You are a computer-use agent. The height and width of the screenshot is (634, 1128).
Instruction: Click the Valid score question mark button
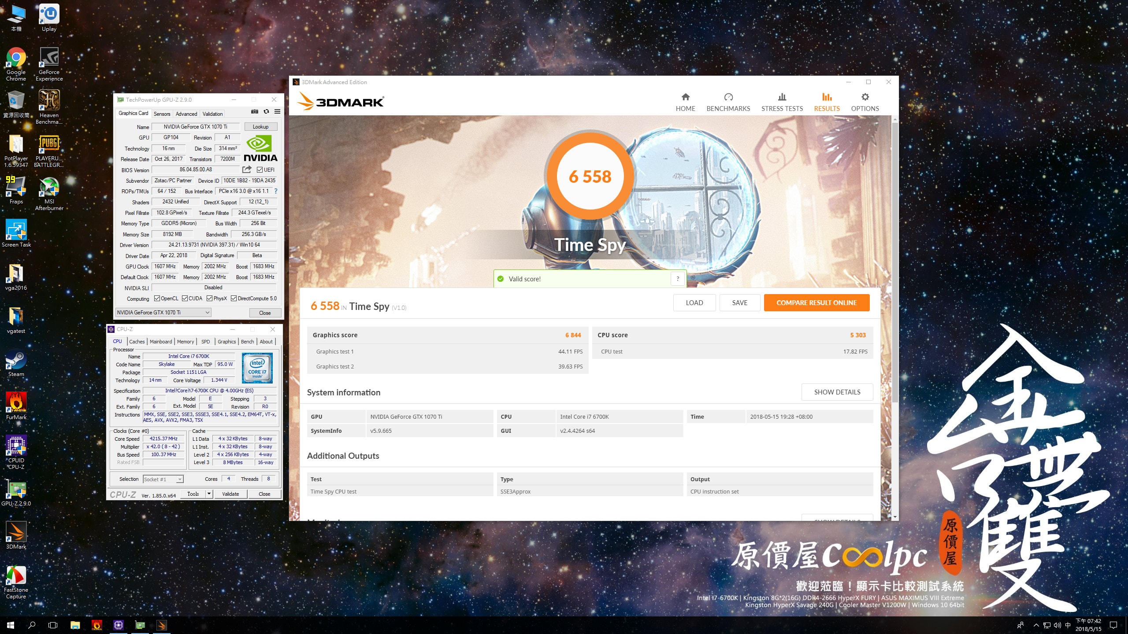678,279
